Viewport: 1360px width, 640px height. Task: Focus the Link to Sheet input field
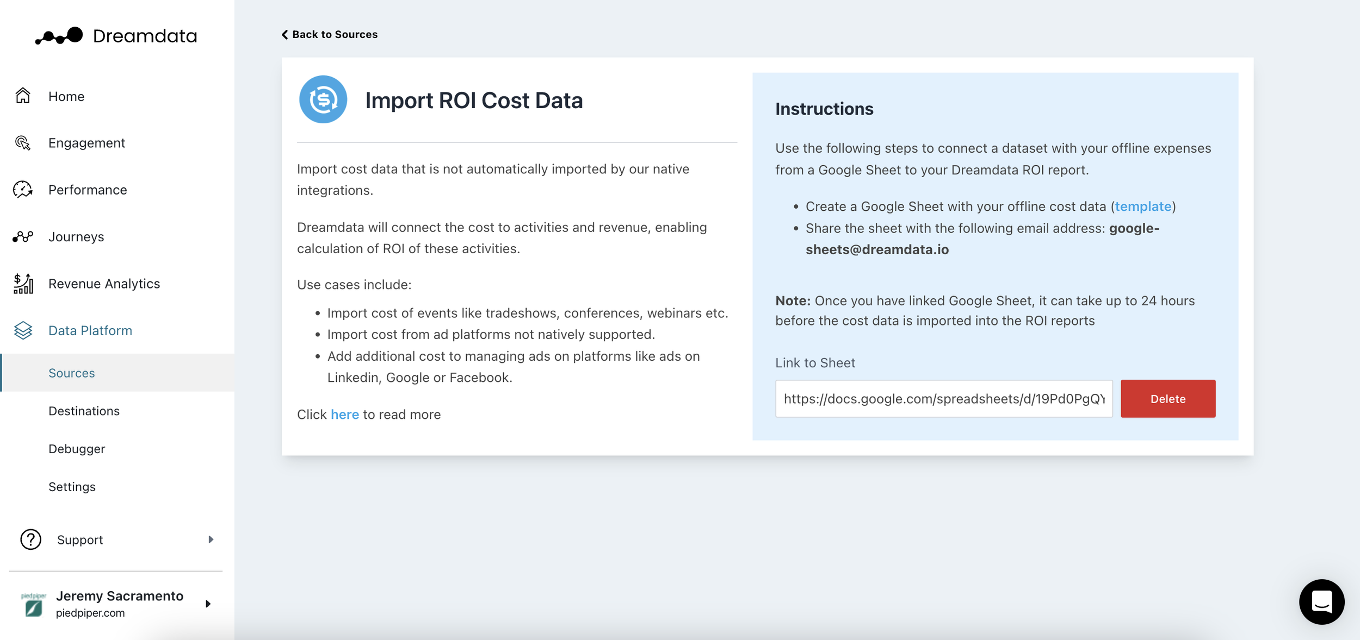coord(944,399)
